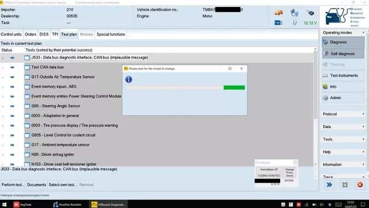Click the ignition key icon in the header
Viewport: 369px width, 208px height.
point(310,13)
